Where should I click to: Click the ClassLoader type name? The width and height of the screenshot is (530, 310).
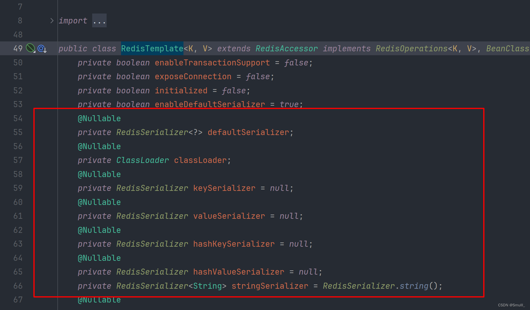click(x=143, y=160)
